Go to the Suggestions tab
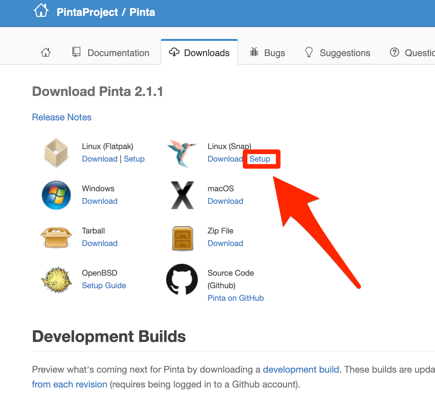 coord(338,53)
